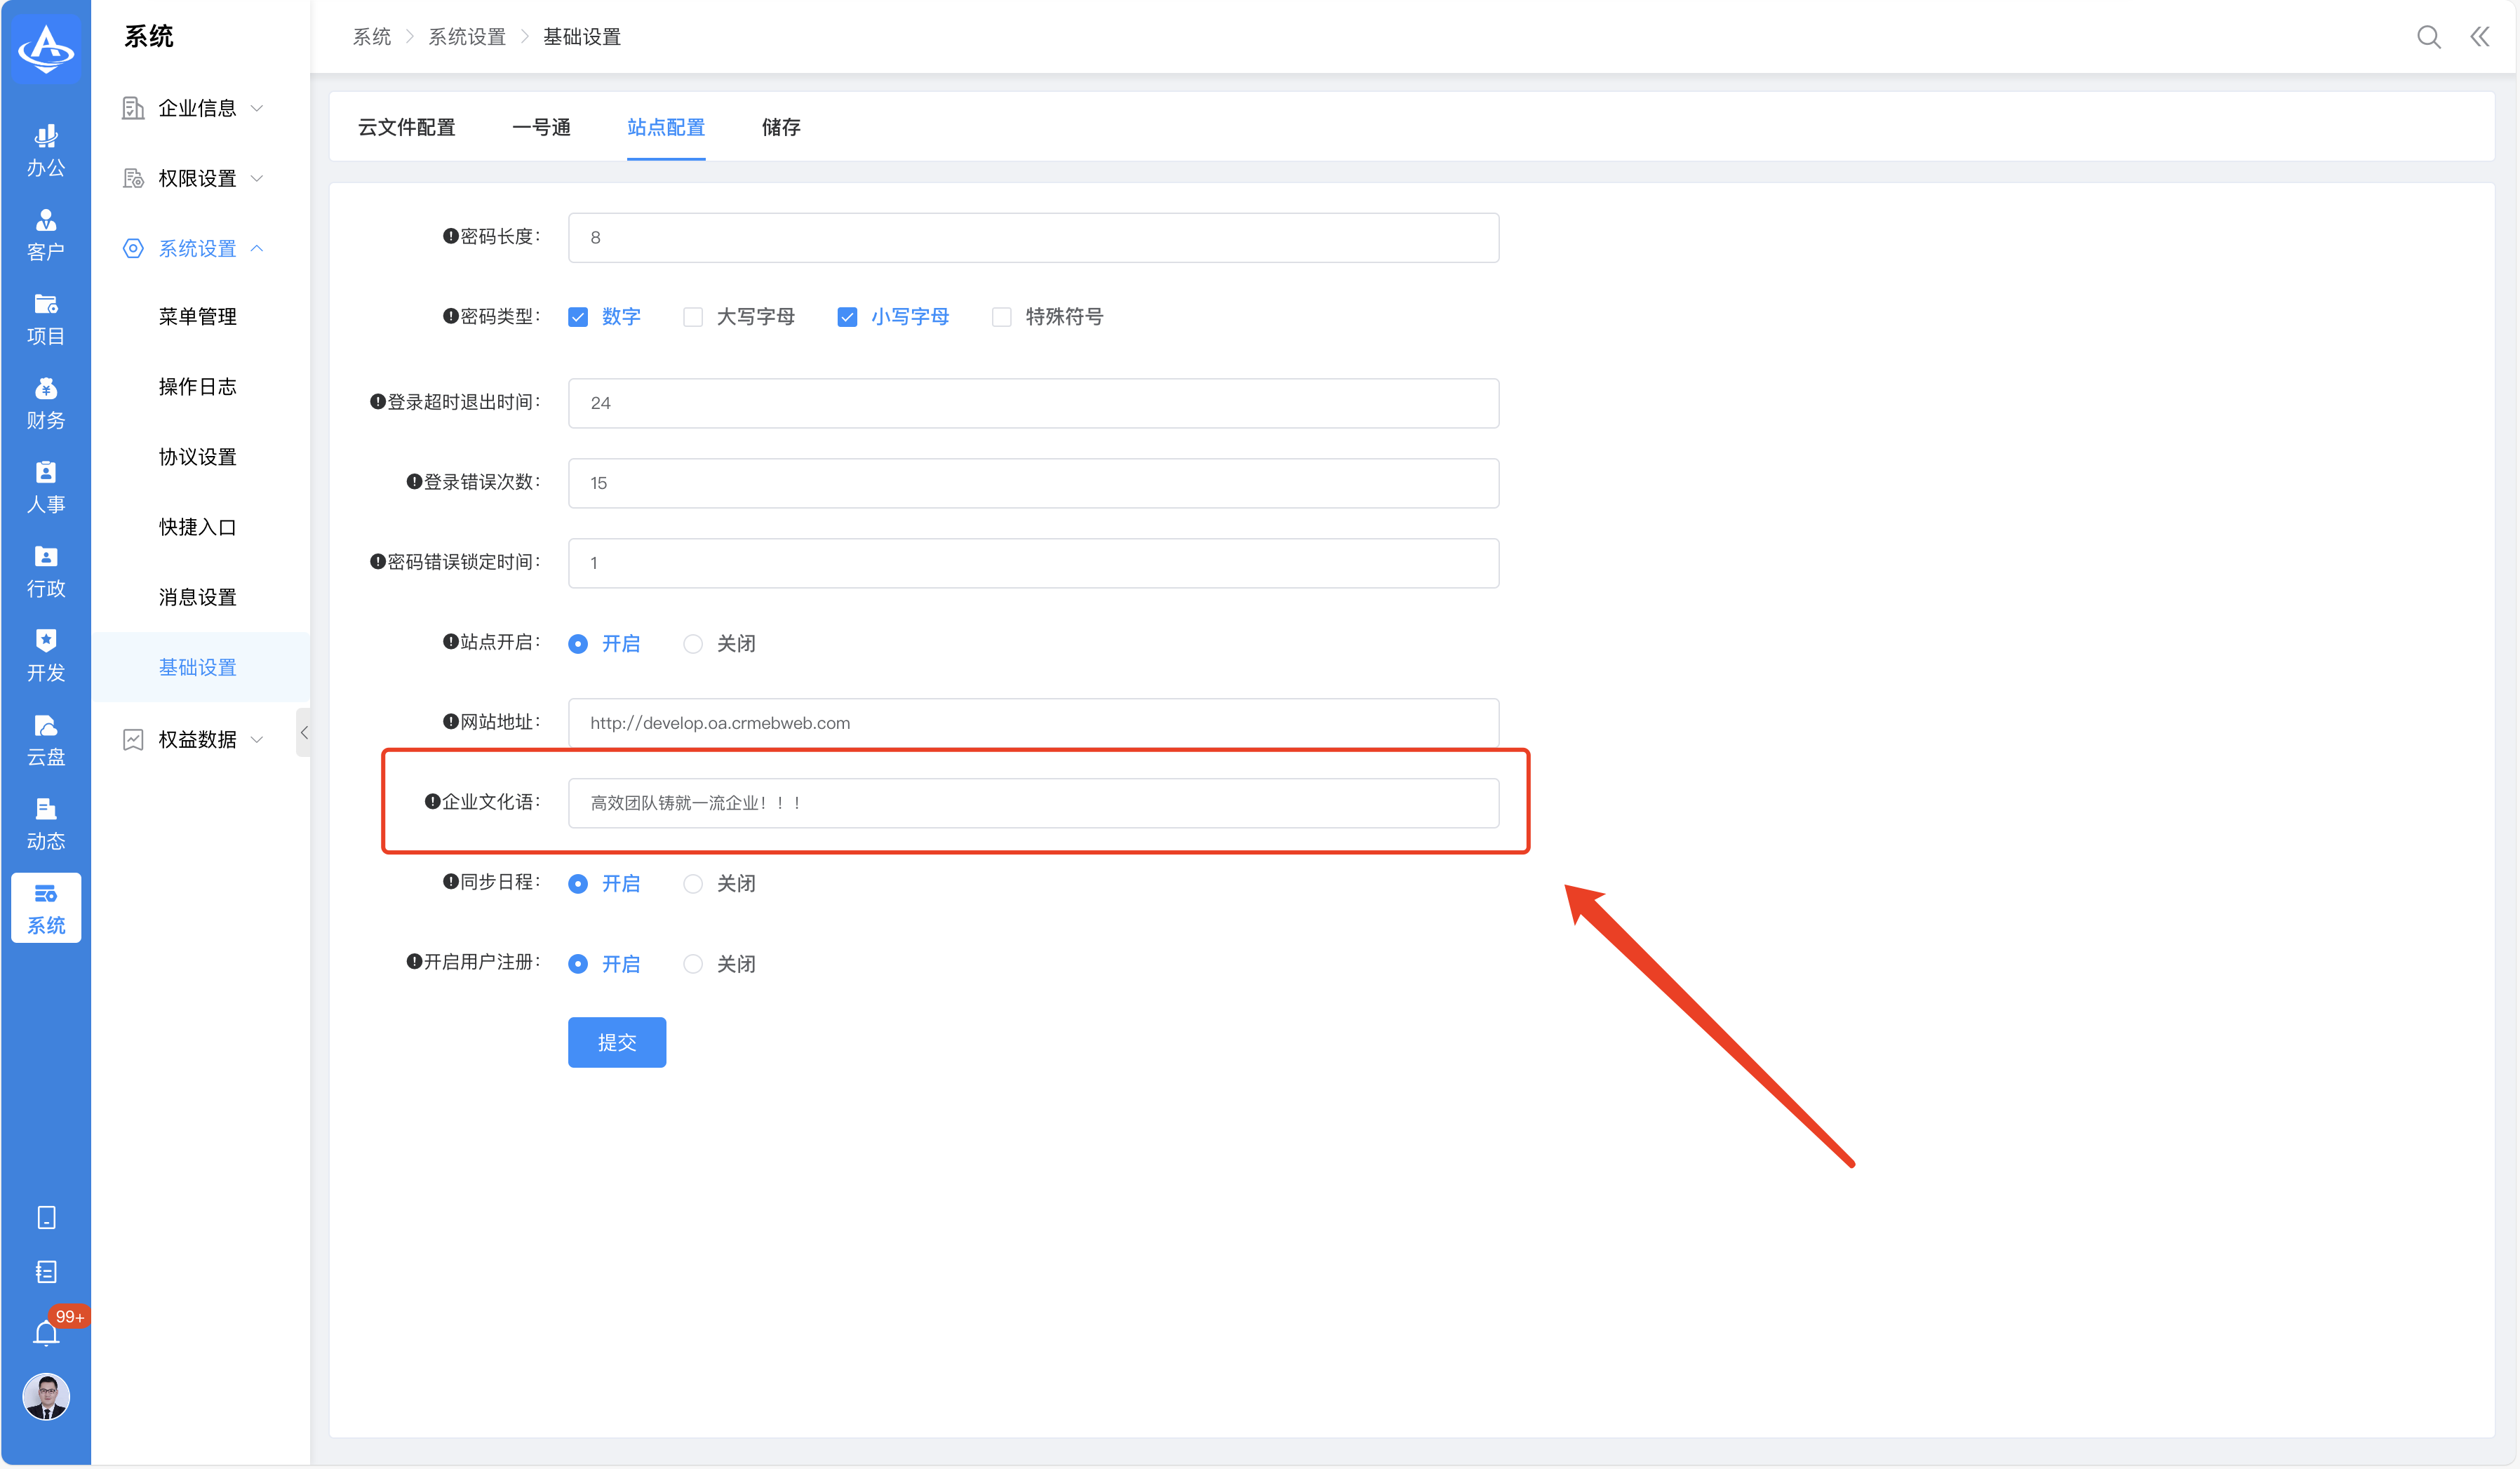Collapse the 系统设置 menu
This screenshot has height=1469, width=2520.
click(197, 248)
